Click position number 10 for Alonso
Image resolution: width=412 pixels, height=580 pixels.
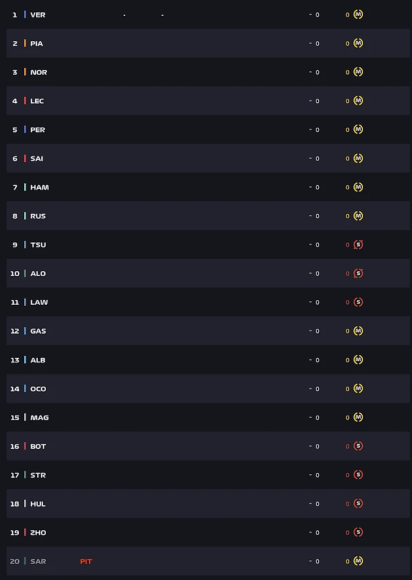pyautogui.click(x=15, y=274)
